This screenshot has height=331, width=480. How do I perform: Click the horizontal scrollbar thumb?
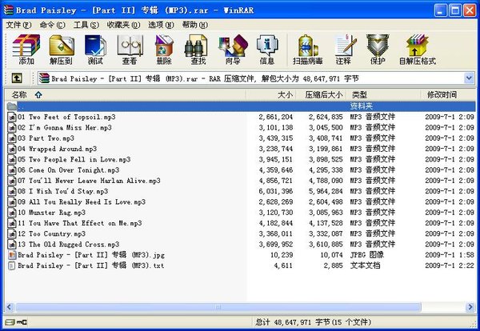[218, 307]
